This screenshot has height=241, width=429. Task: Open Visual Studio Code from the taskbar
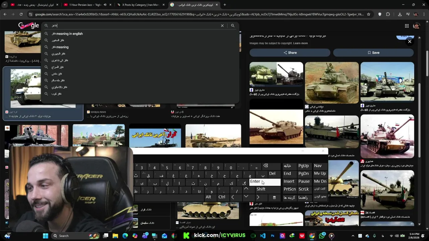263,236
